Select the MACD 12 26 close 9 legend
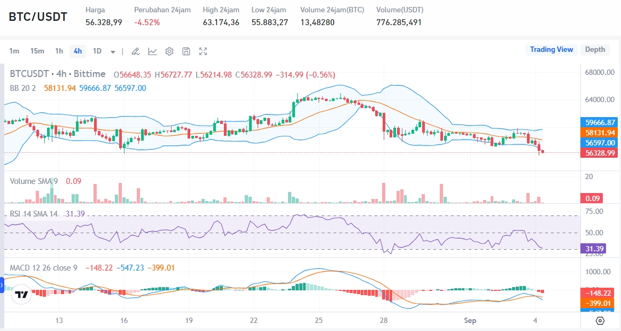The image size is (621, 331). (x=44, y=268)
